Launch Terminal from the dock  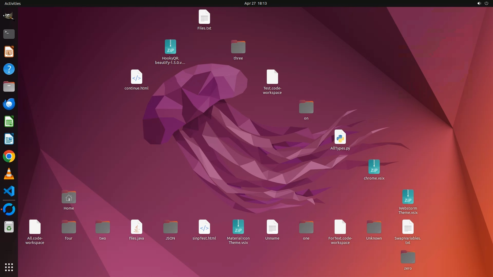9,34
